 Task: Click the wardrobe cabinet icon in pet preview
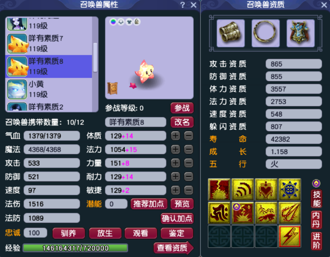[113, 88]
